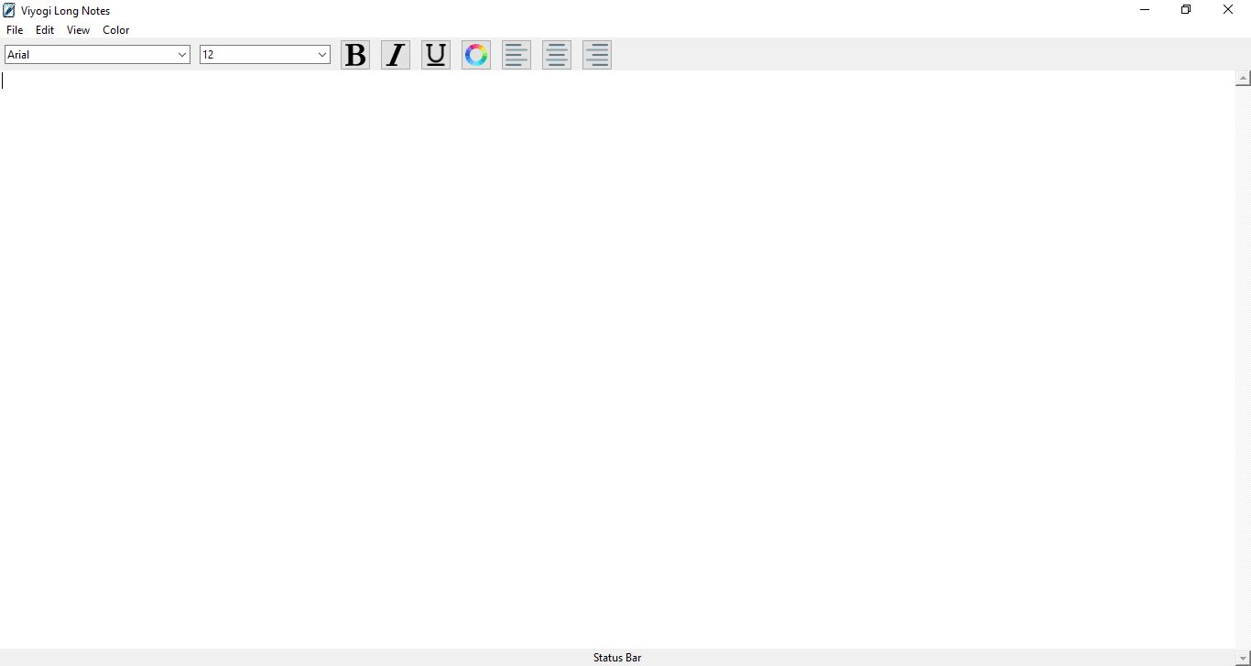Open the color wheel font color picker
This screenshot has width=1251, height=666.
point(476,55)
